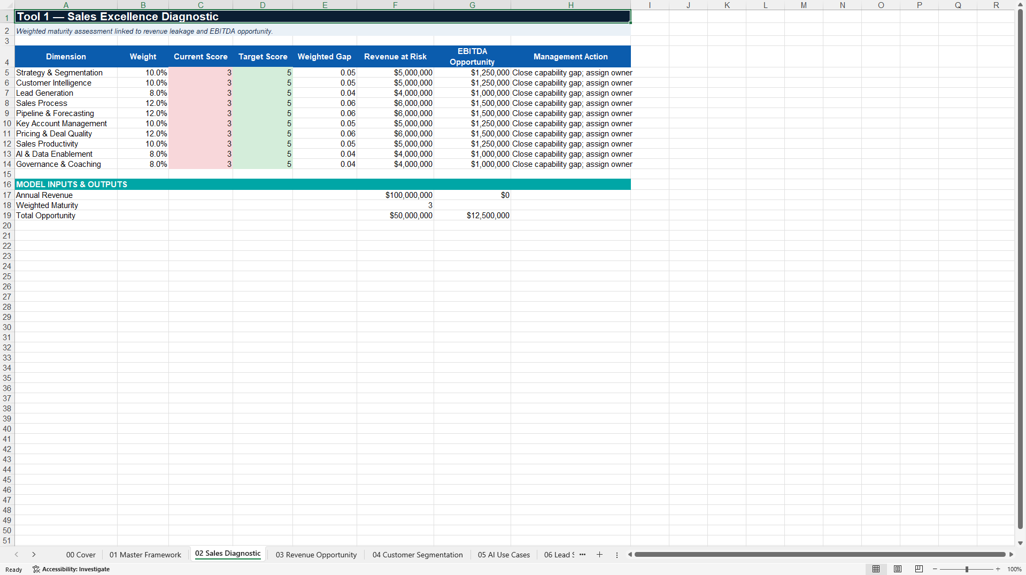Screen dimensions: 1026x575
Task: Switch to Page Break Preview icon
Action: [x=919, y=569]
